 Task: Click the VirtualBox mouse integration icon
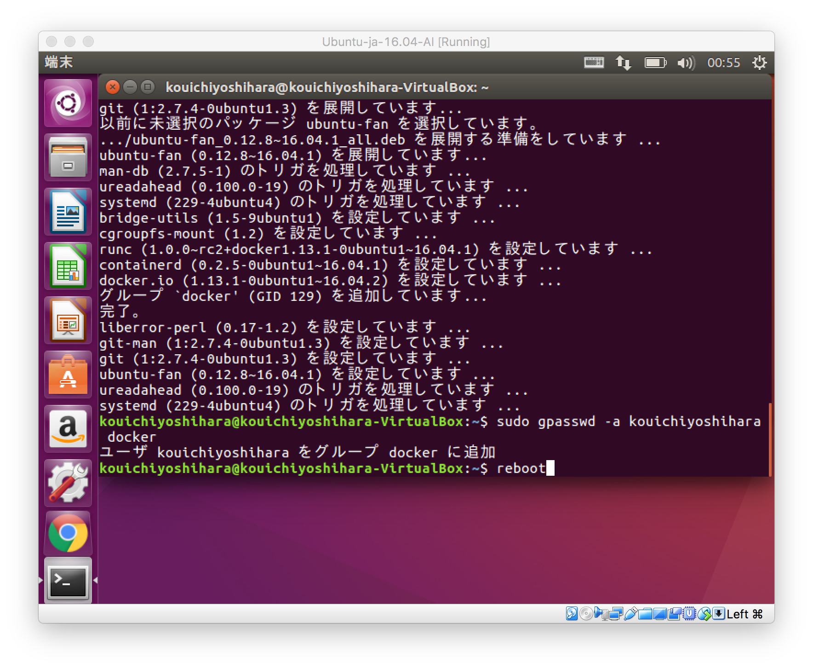(x=704, y=613)
